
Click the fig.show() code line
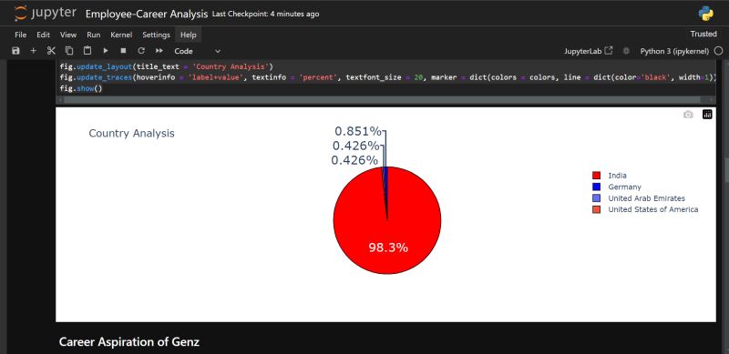pyautogui.click(x=81, y=87)
